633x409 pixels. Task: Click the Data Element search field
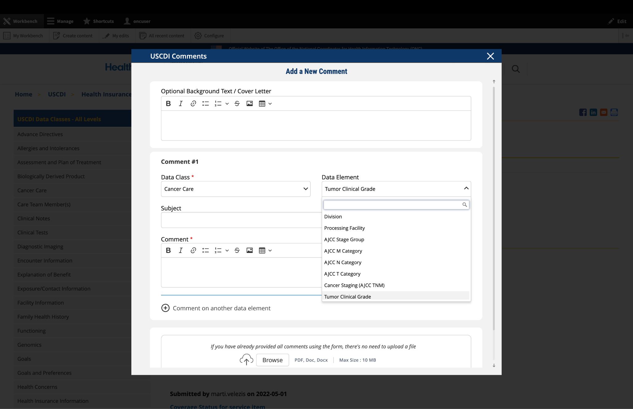tap(393, 205)
